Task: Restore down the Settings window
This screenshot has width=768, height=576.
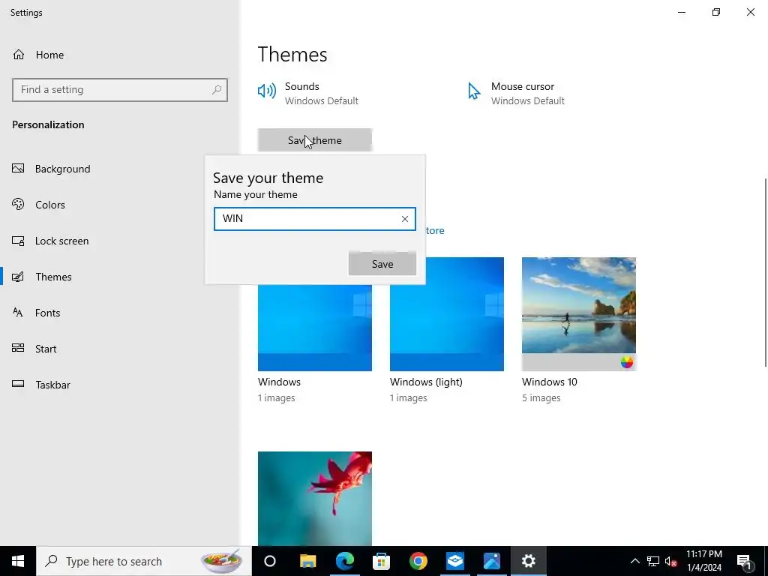Action: [x=716, y=12]
